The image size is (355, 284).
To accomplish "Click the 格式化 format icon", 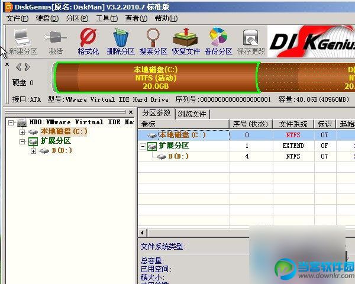I will click(88, 37).
